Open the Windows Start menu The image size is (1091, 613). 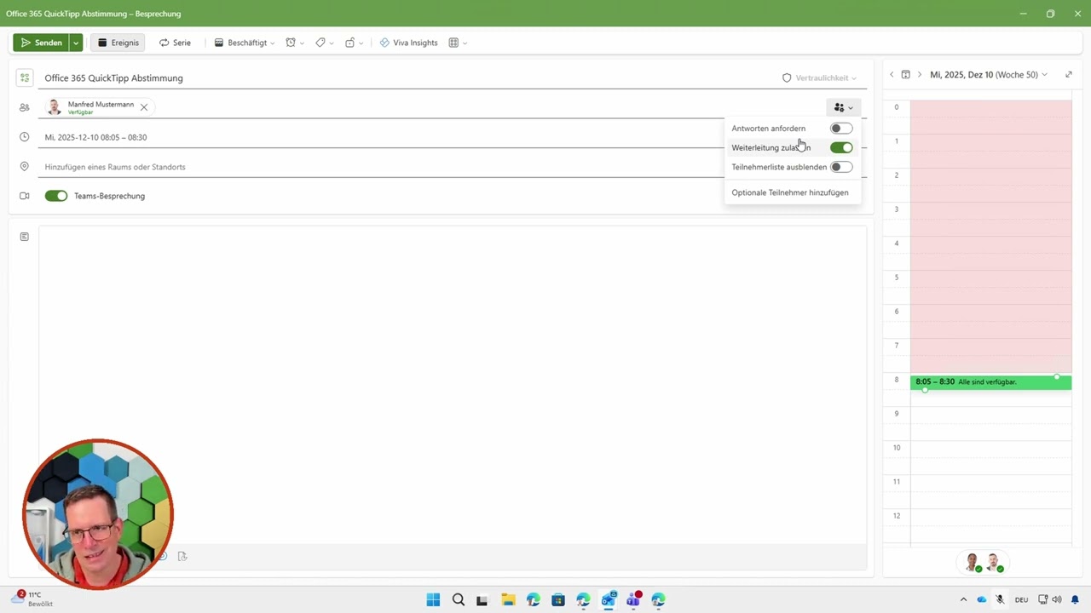(433, 599)
